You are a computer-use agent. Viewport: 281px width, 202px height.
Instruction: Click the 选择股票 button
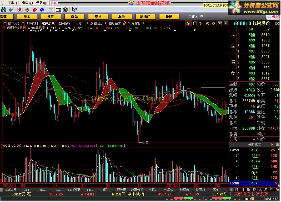(x=48, y=23)
